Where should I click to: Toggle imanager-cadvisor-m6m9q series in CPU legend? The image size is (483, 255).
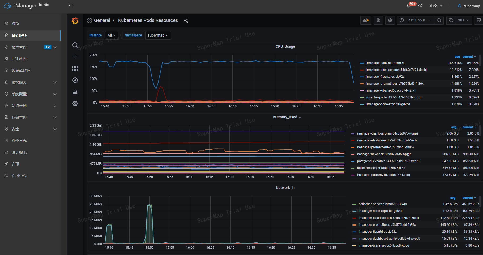pyautogui.click(x=385, y=63)
